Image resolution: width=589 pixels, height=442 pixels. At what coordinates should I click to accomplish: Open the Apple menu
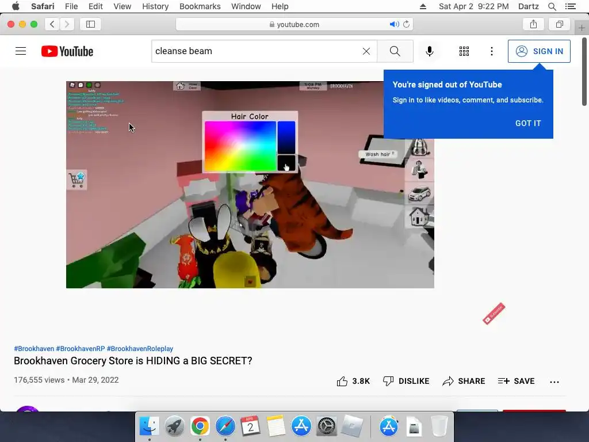click(x=16, y=6)
